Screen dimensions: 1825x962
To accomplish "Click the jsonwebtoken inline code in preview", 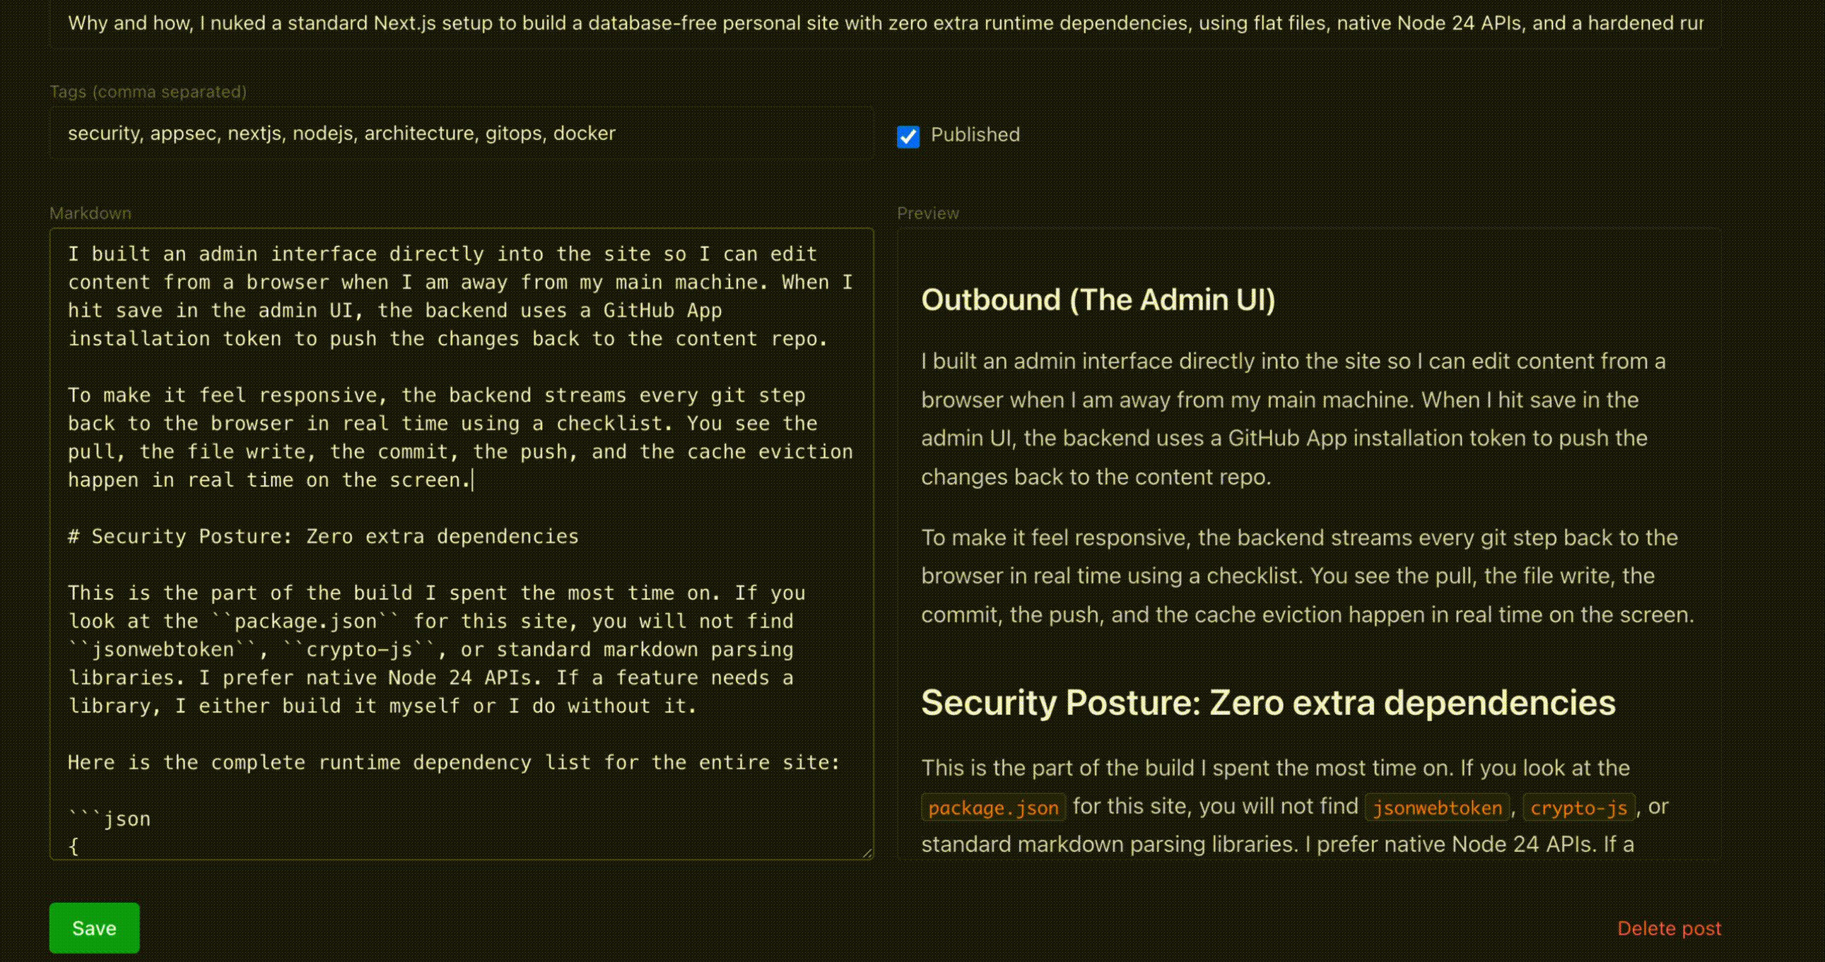I will (1438, 807).
